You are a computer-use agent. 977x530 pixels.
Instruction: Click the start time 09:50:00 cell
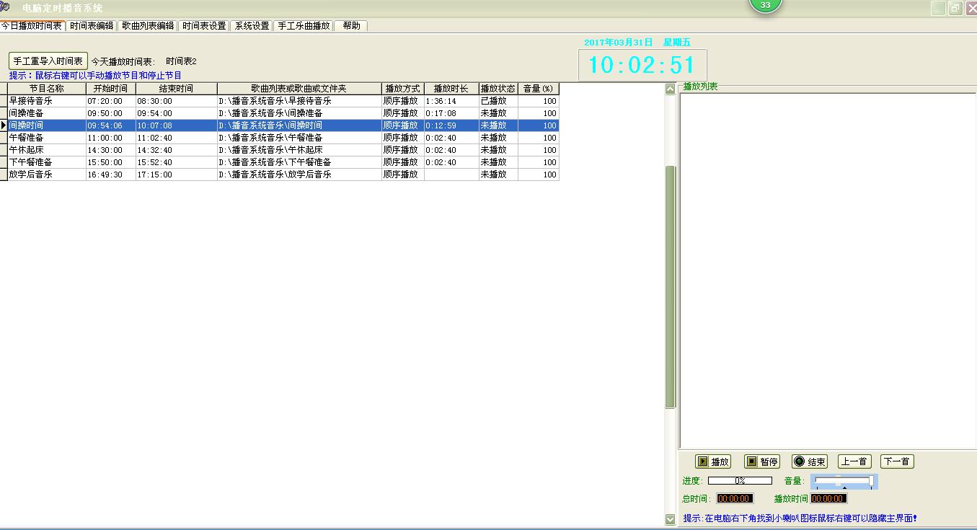coord(111,113)
